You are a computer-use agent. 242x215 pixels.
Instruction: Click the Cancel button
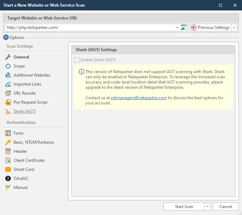(226, 207)
